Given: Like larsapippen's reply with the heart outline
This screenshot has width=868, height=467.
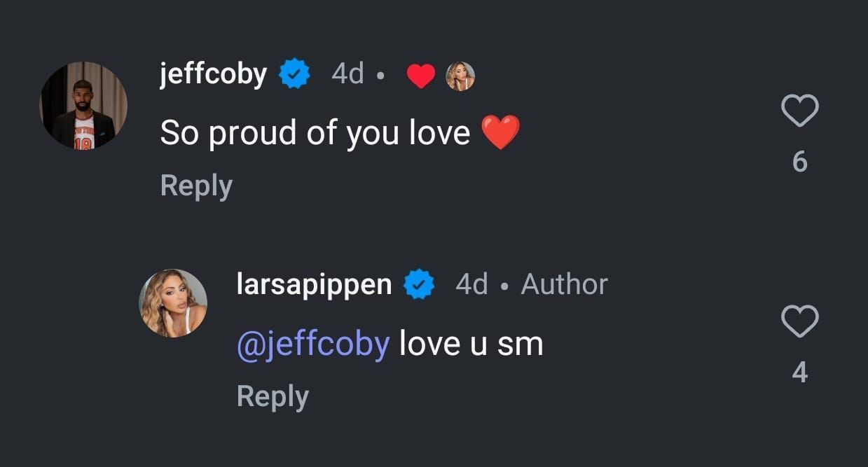Looking at the screenshot, I should pyautogui.click(x=799, y=321).
